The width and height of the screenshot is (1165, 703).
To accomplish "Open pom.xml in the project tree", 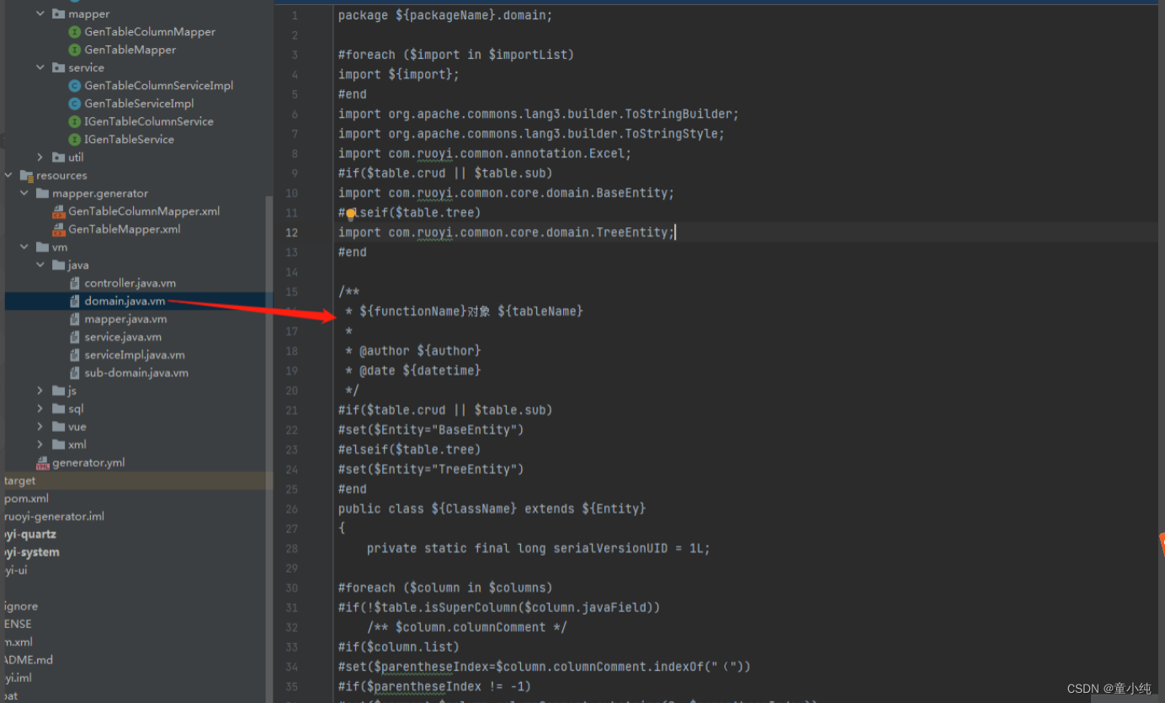I will point(26,498).
